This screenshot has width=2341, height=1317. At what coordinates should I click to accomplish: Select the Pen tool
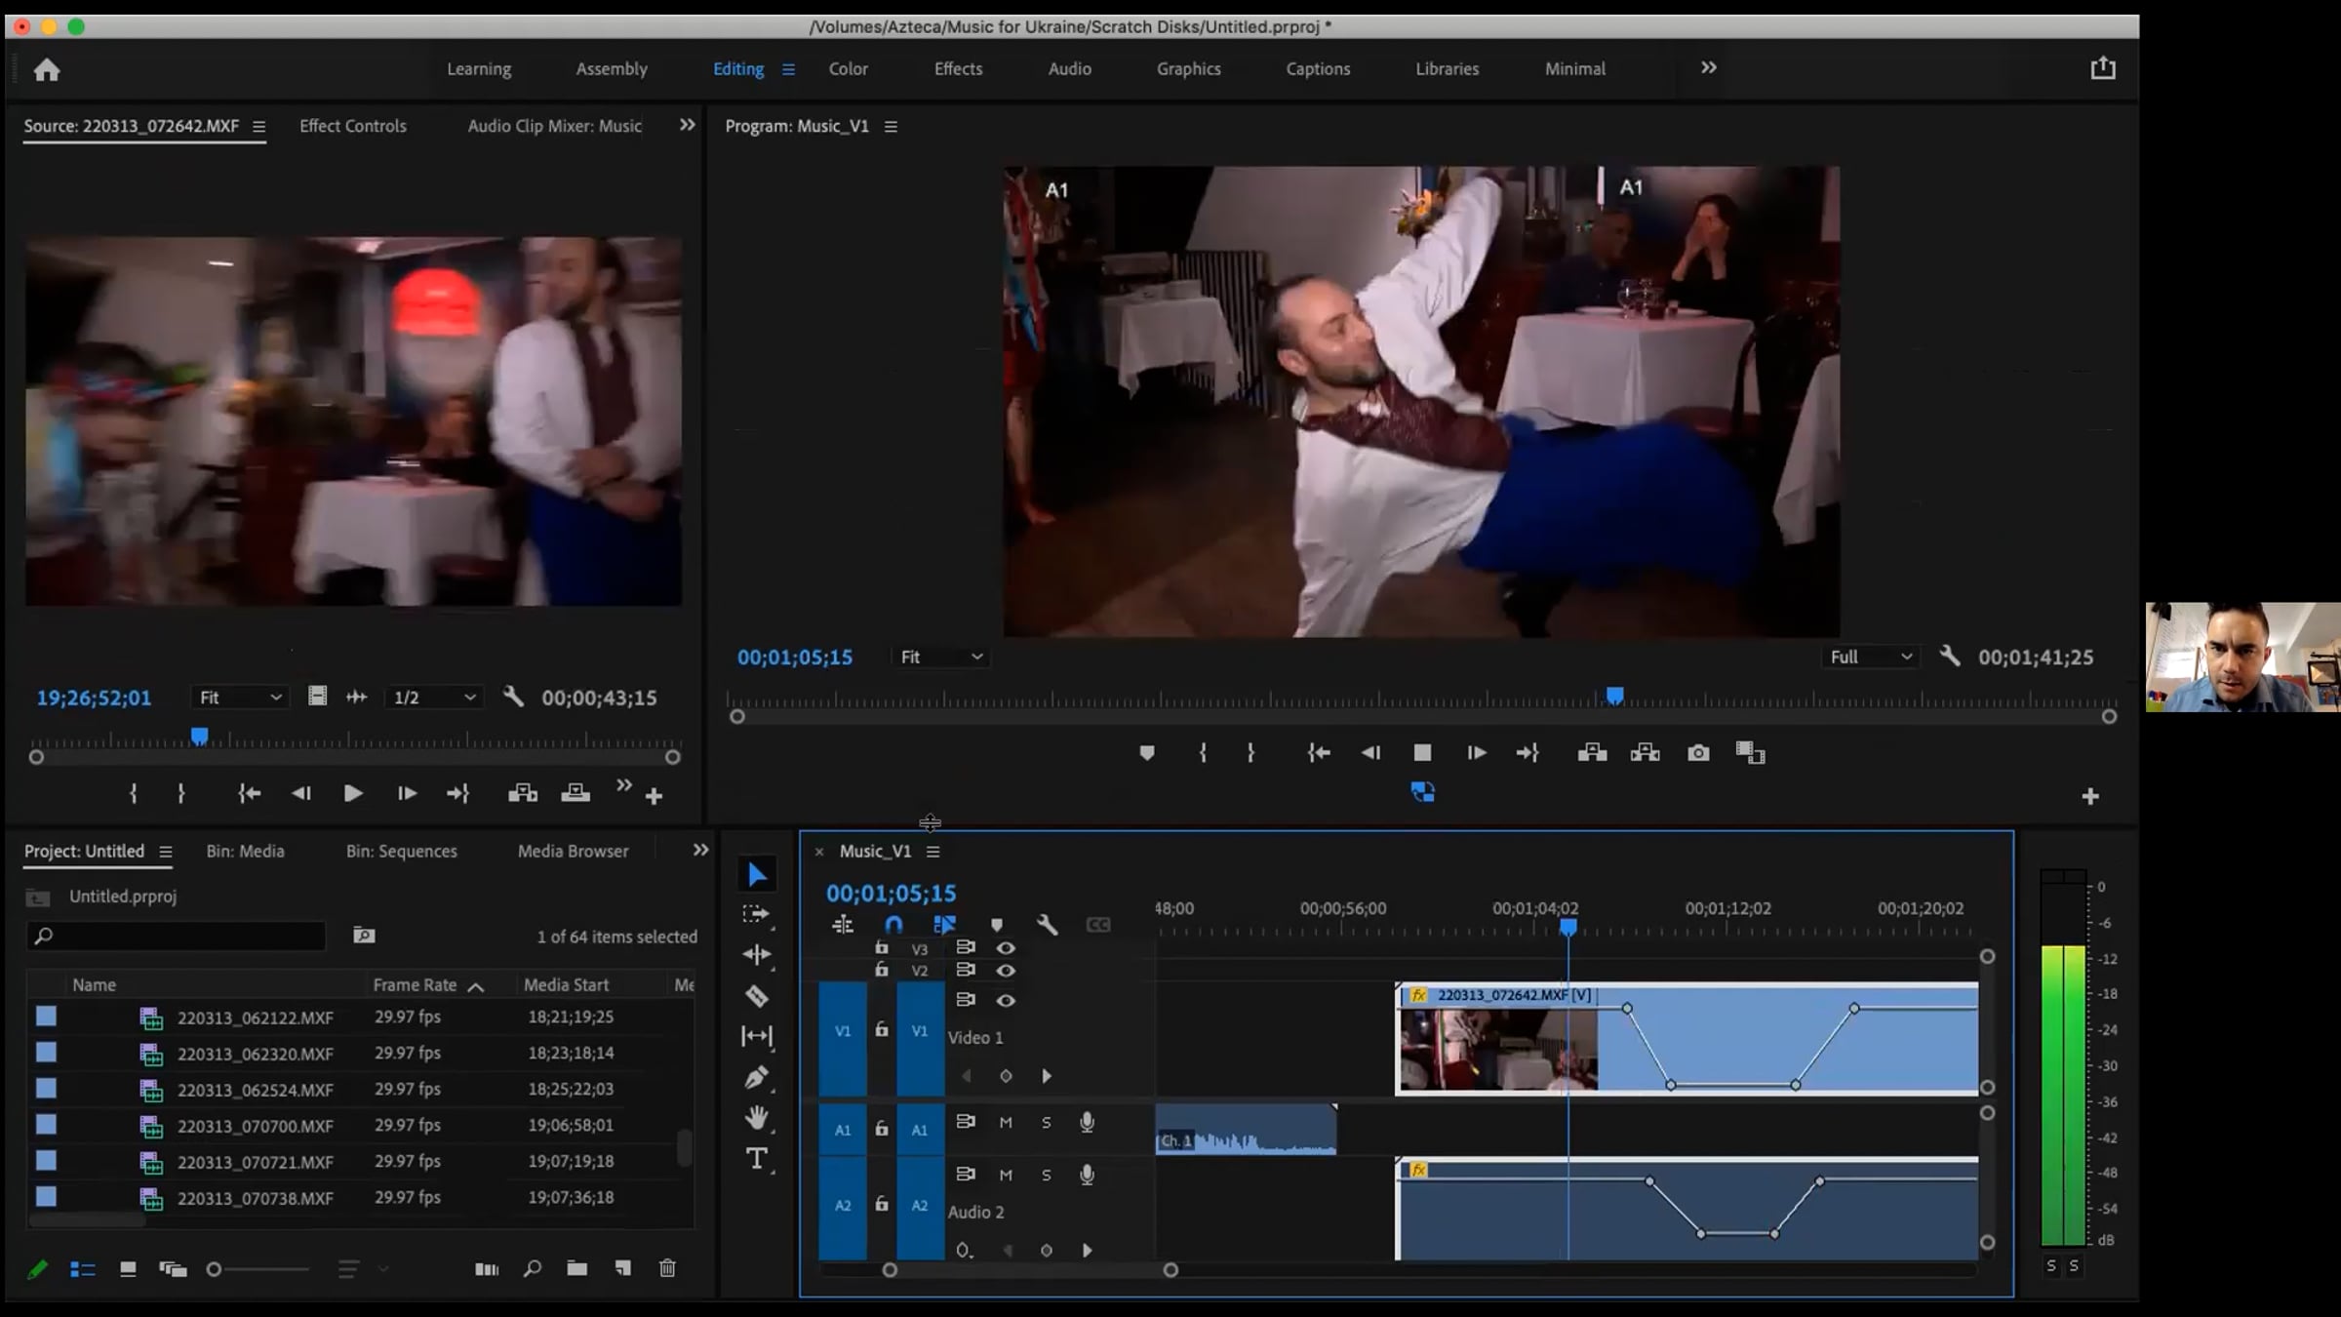757,1077
